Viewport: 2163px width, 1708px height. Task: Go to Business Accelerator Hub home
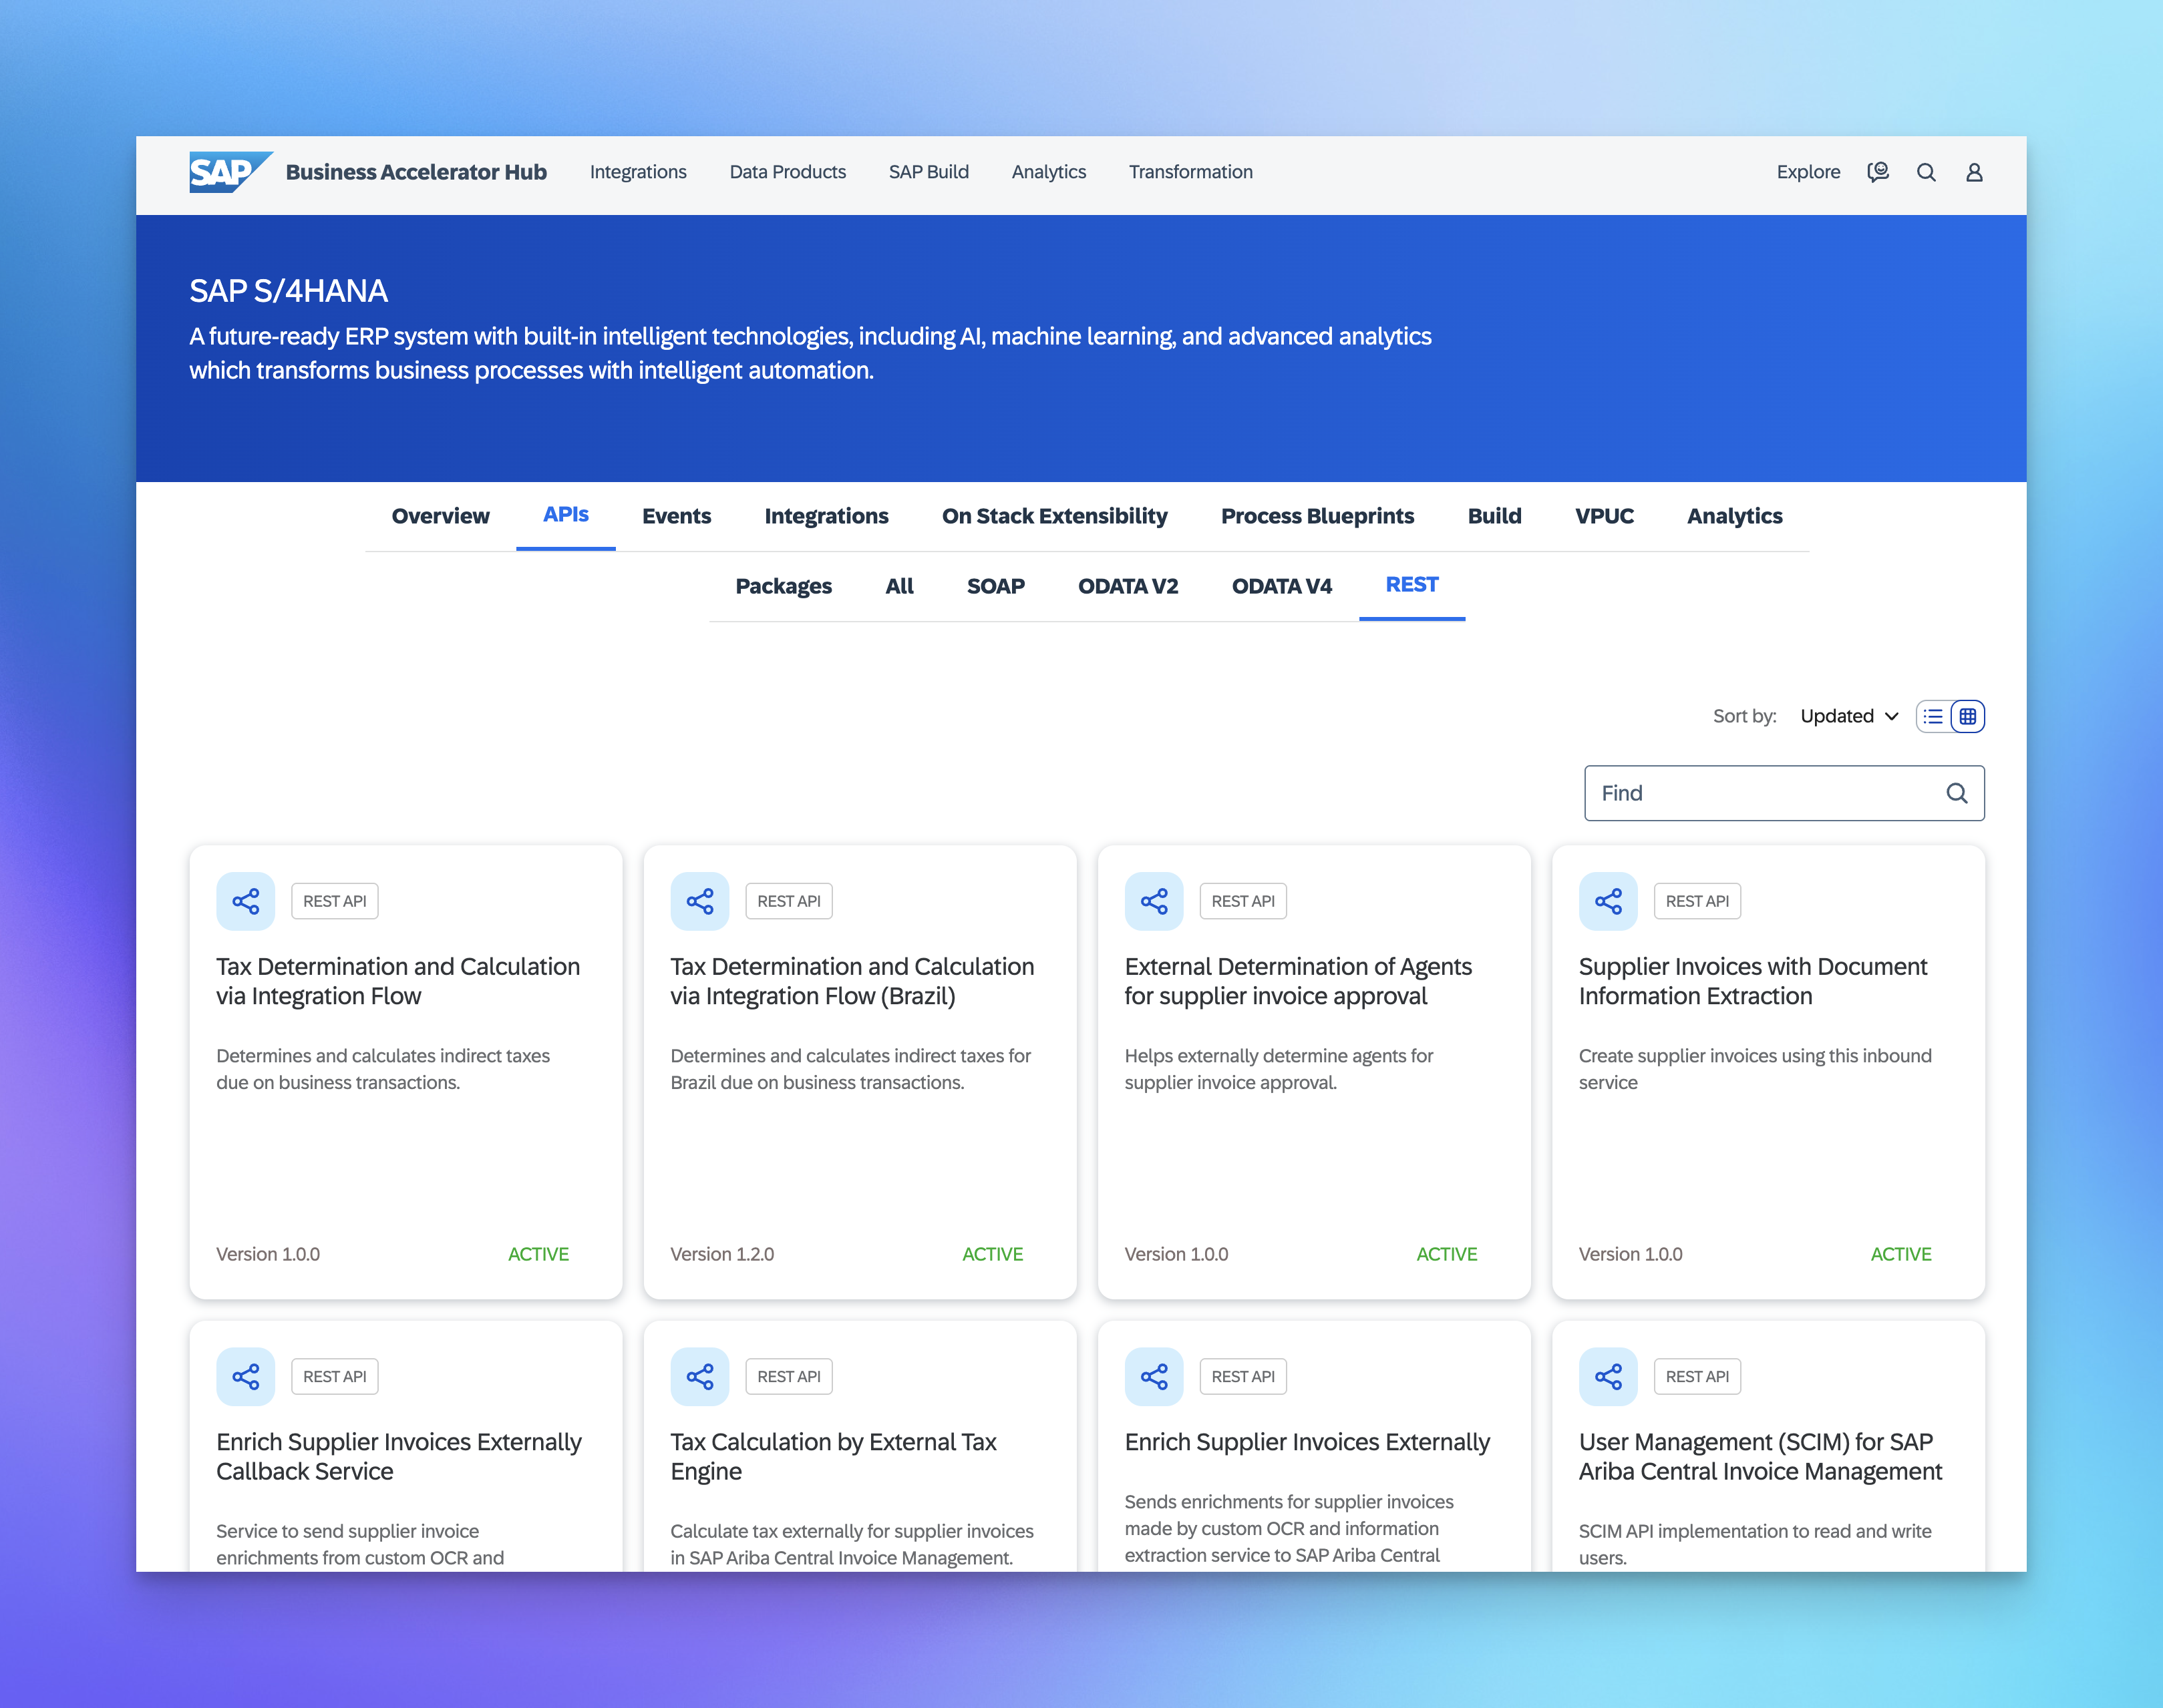(x=416, y=172)
